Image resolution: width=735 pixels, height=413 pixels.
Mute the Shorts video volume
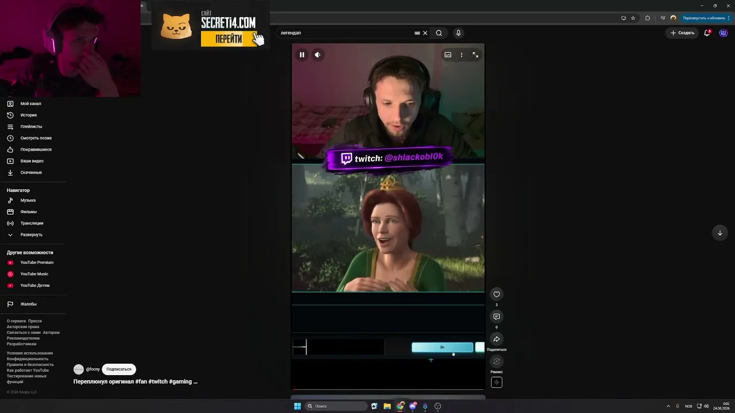(318, 55)
